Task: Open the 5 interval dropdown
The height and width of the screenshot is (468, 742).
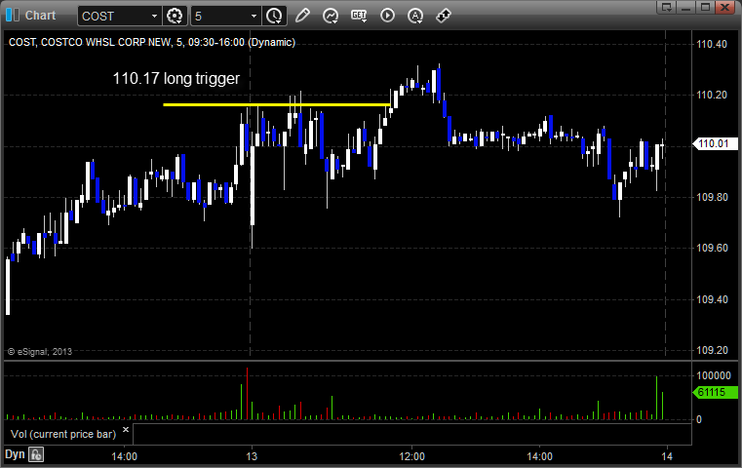Action: click(254, 17)
